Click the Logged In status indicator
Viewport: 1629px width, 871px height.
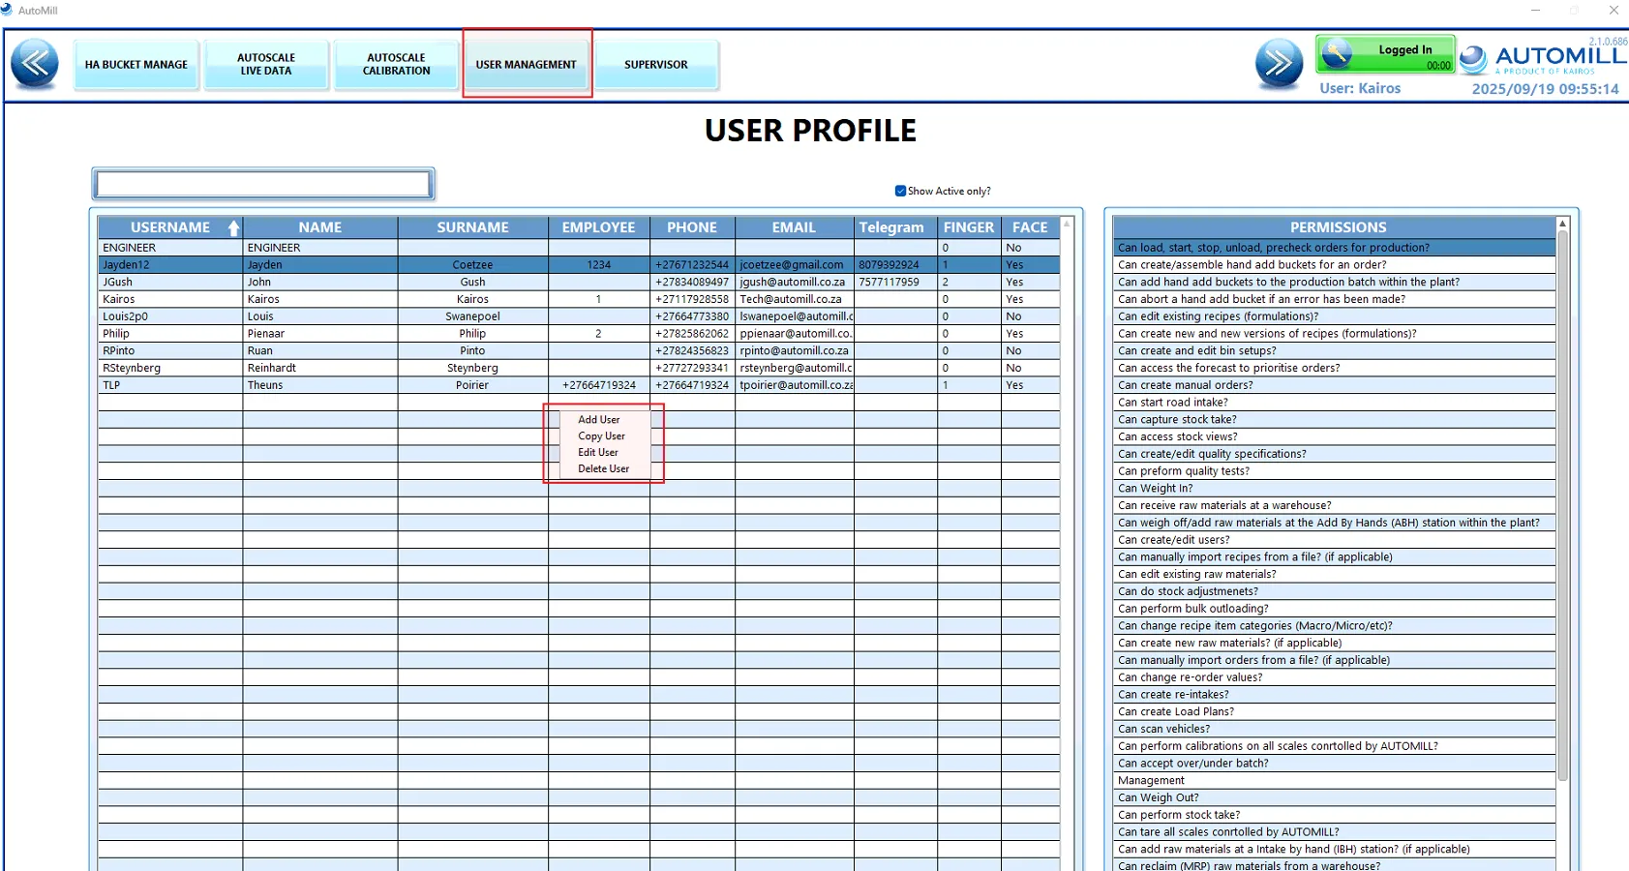click(x=1385, y=54)
